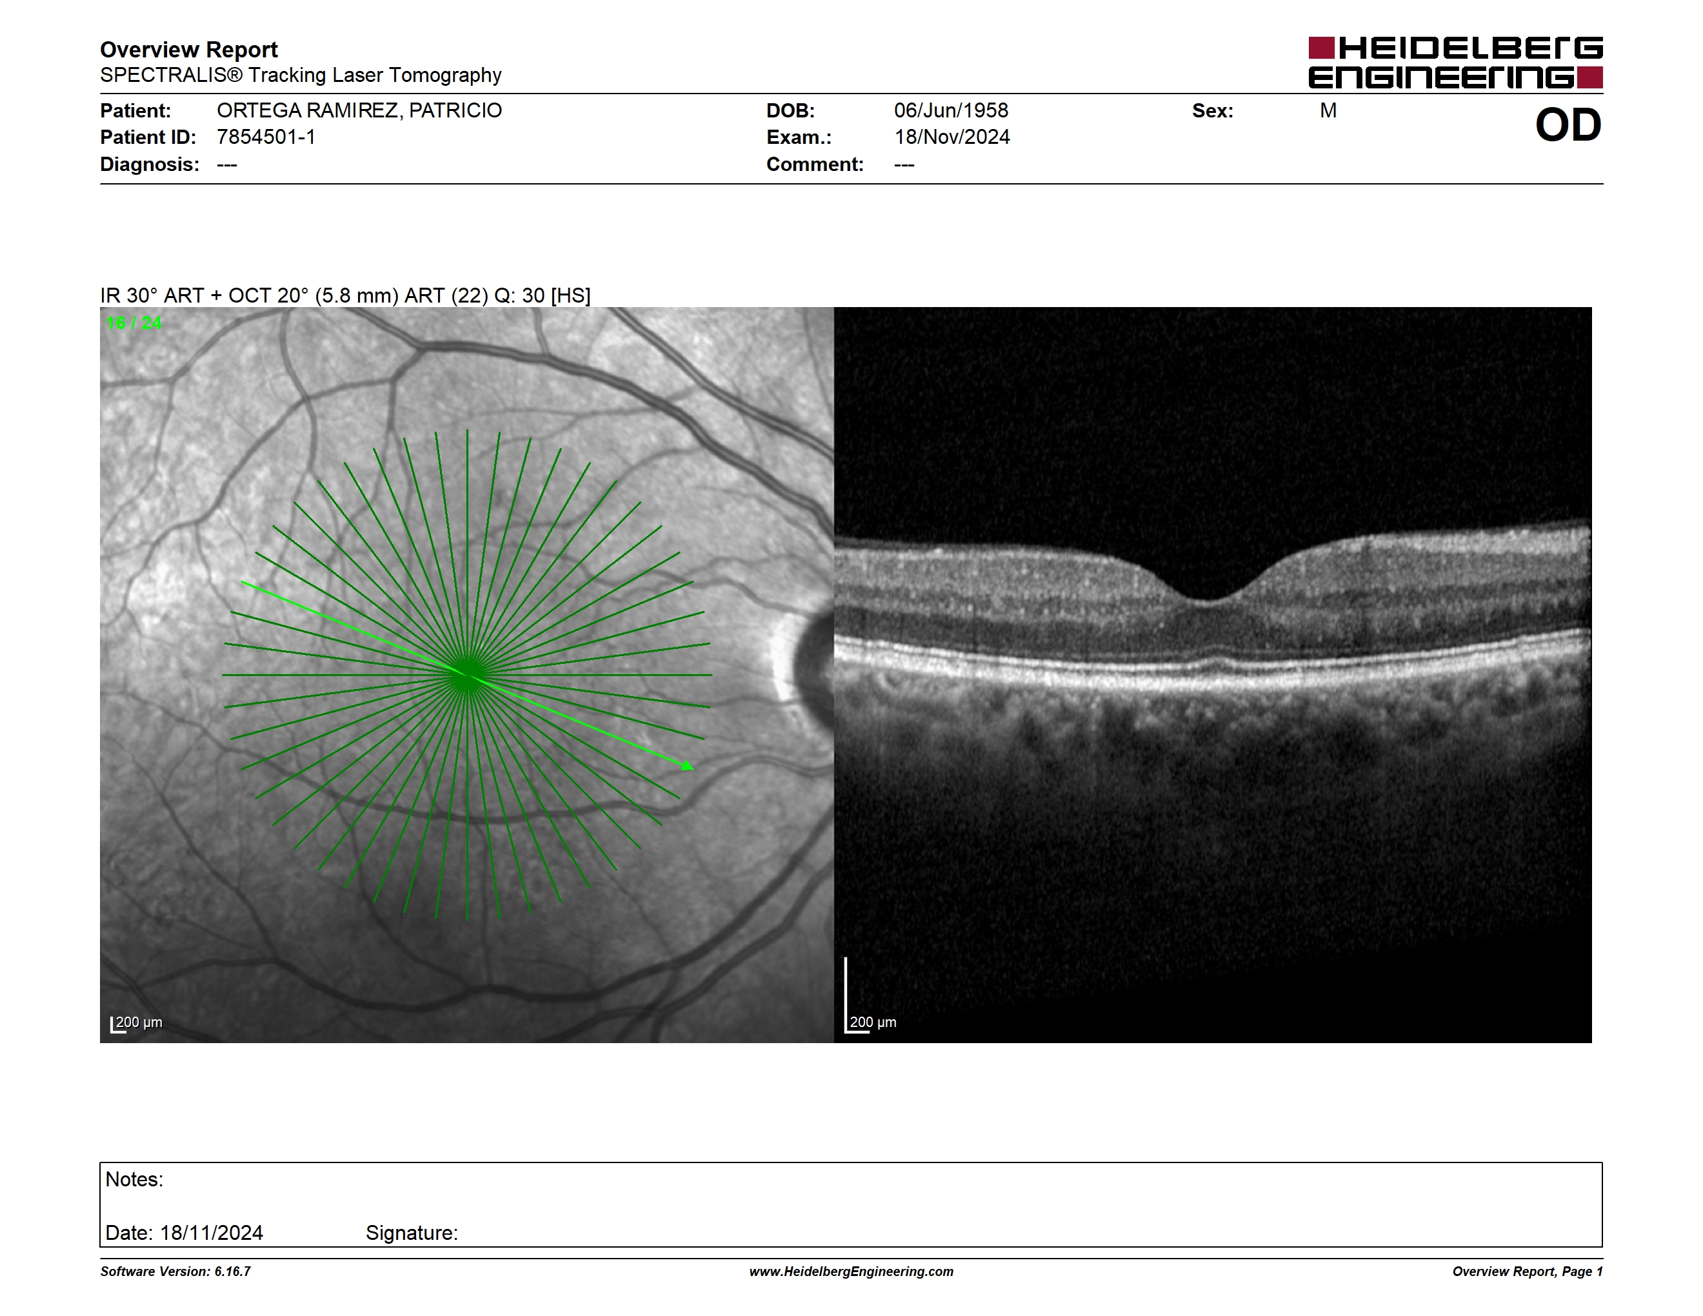Click the Sex value 'M'

tap(1328, 111)
